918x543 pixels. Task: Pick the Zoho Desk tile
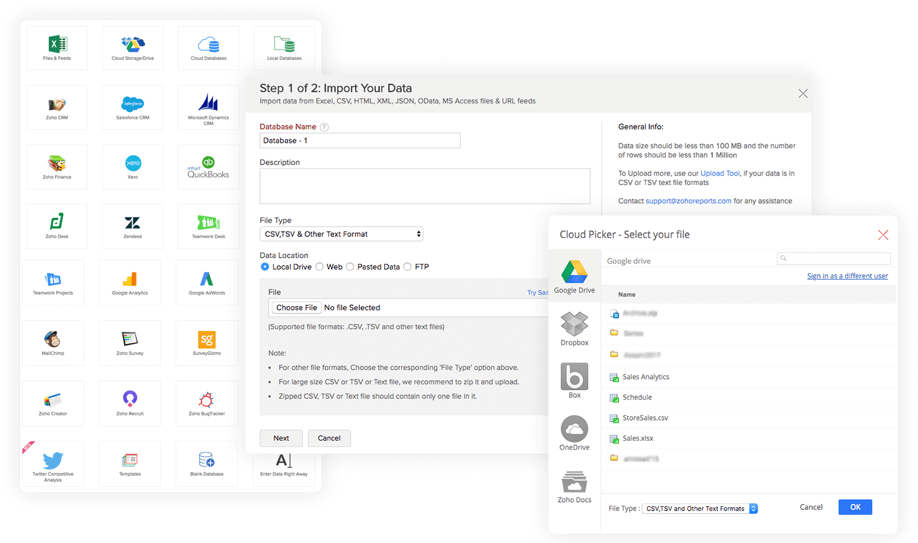coord(57,226)
